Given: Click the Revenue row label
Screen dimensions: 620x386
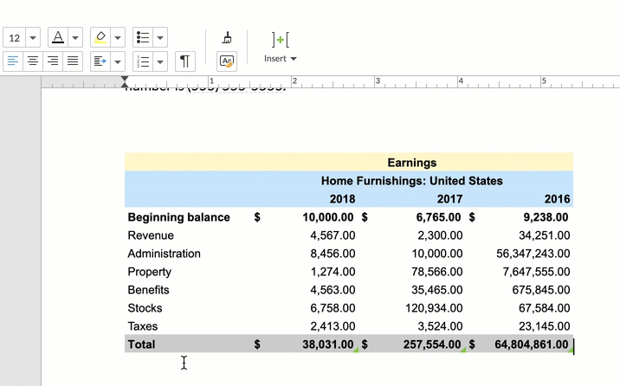Looking at the screenshot, I should coord(151,235).
